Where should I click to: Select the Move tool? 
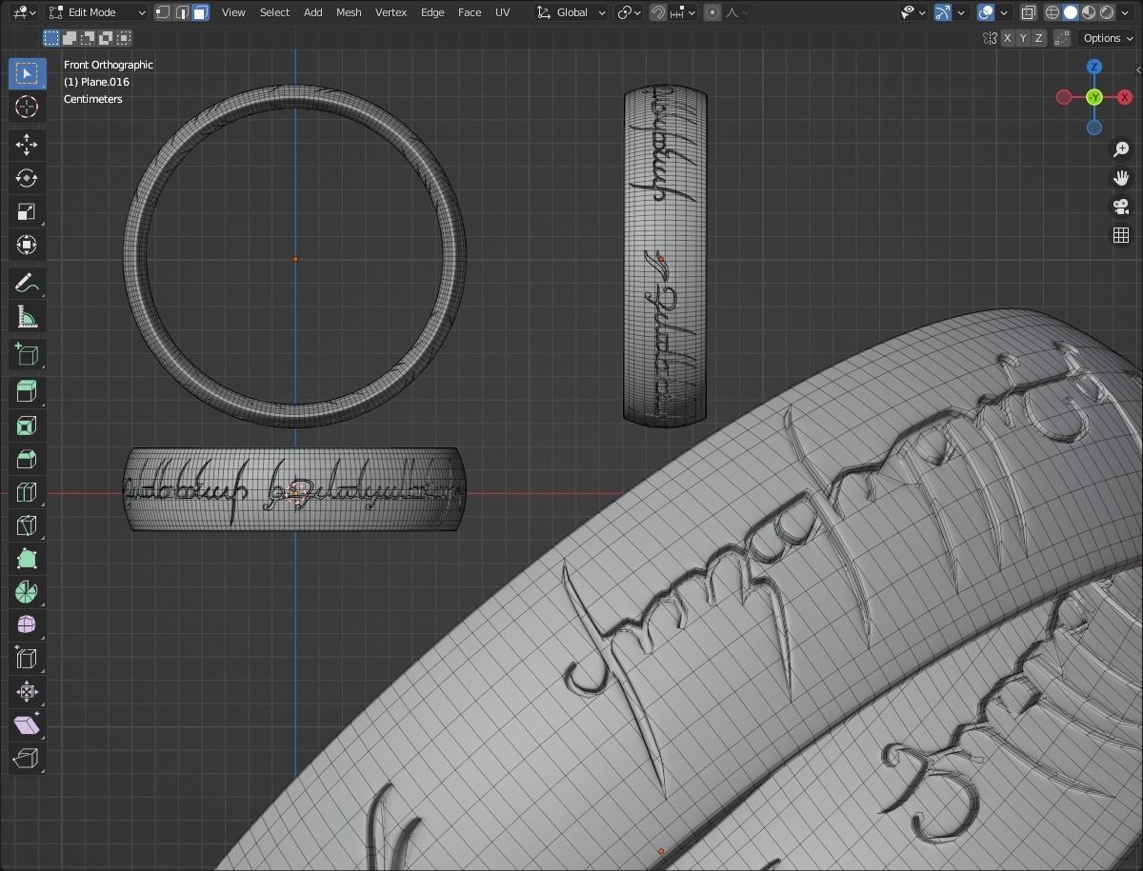point(27,145)
